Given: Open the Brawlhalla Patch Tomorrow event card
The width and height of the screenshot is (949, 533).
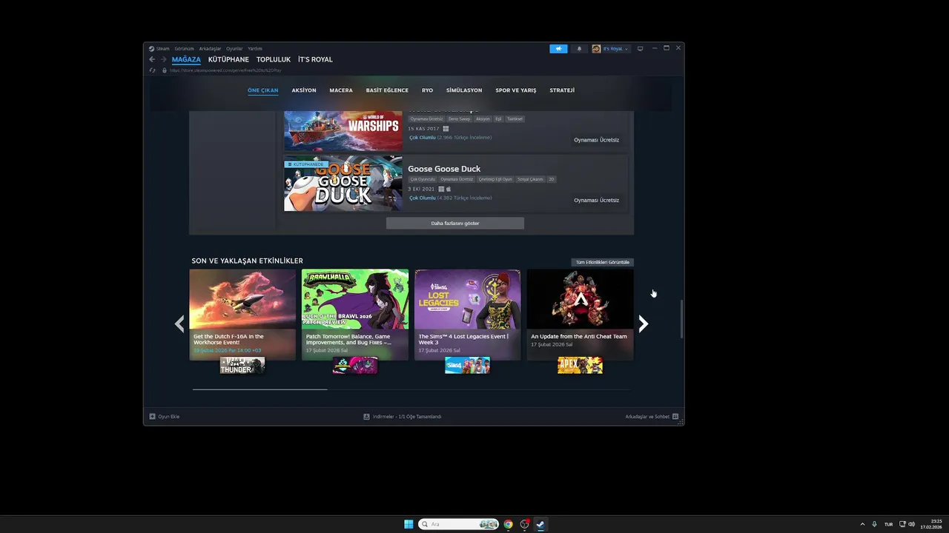Looking at the screenshot, I should [355, 315].
